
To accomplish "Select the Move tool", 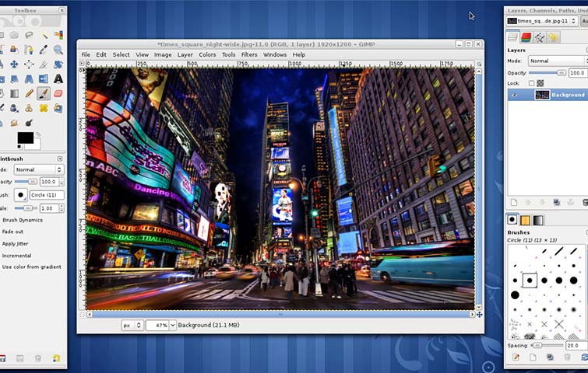I will 14,64.
